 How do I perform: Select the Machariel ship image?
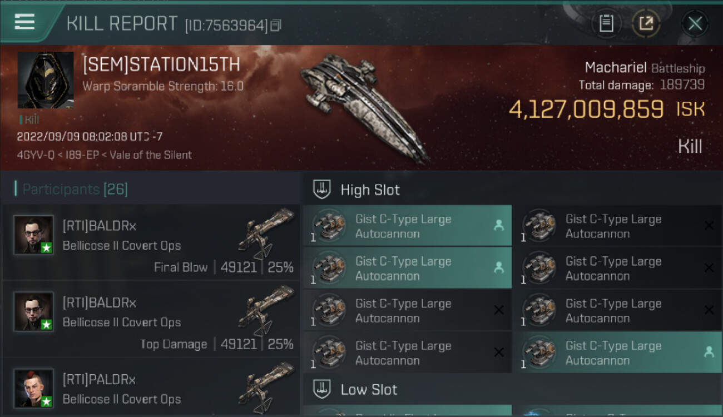(x=364, y=106)
